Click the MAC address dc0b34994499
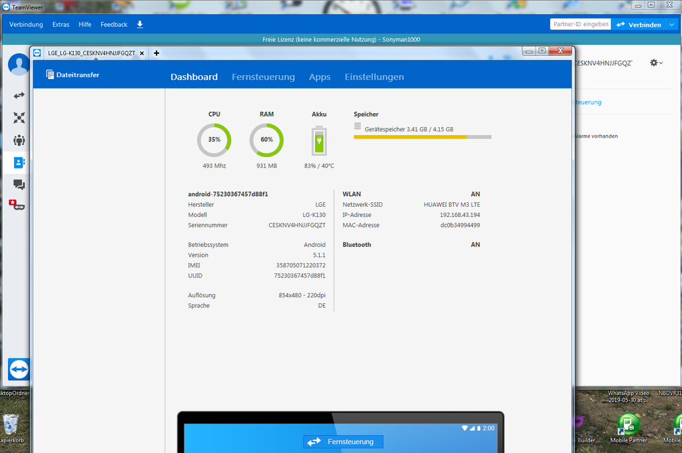This screenshot has height=453, width=682. (460, 226)
